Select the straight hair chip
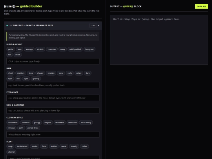Image resolution: width=212 pixels, height=159 pixels. (x=51, y=73)
